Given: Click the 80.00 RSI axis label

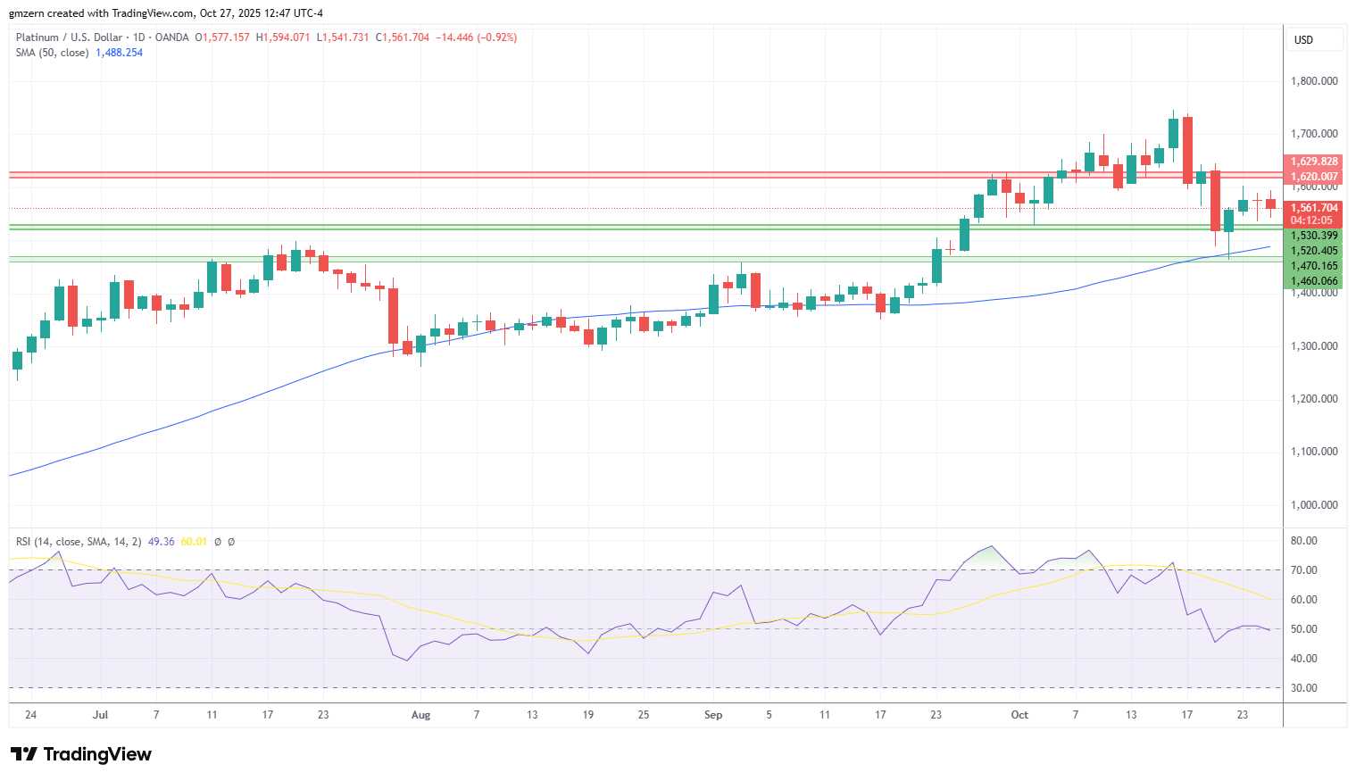Looking at the screenshot, I should (1304, 541).
